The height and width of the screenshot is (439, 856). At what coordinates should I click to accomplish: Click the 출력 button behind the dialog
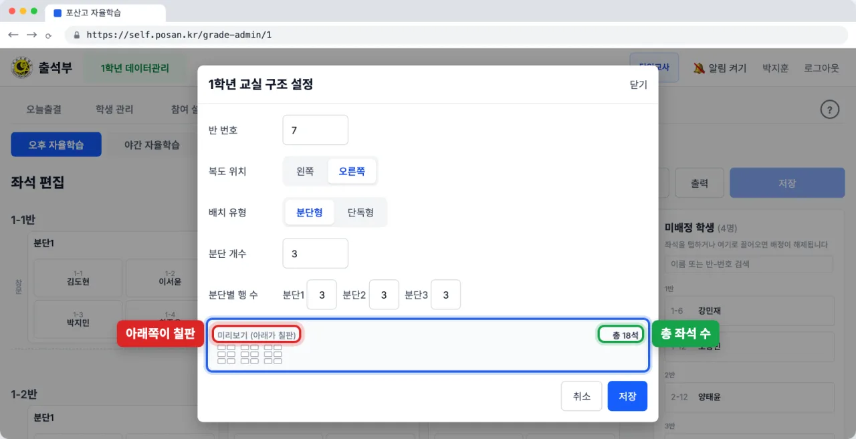(x=699, y=183)
